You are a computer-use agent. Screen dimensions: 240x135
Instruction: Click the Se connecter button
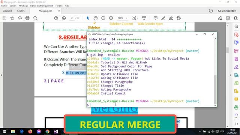pos(227,11)
